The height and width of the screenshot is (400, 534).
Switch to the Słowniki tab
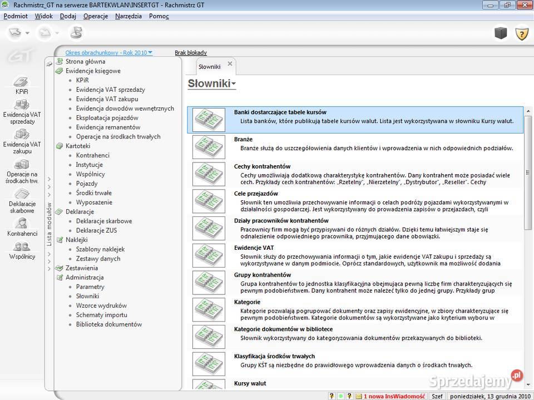click(210, 67)
